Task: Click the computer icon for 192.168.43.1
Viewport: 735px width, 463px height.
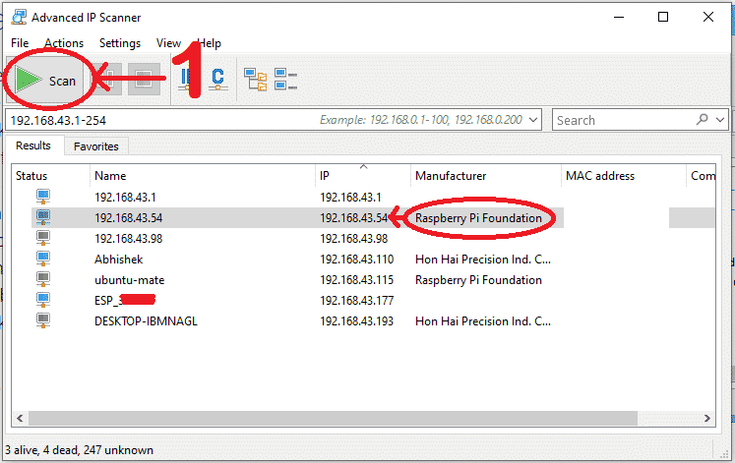Action: tap(43, 197)
